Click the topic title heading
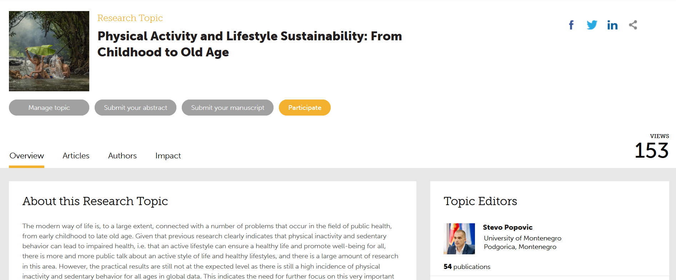 [x=250, y=44]
